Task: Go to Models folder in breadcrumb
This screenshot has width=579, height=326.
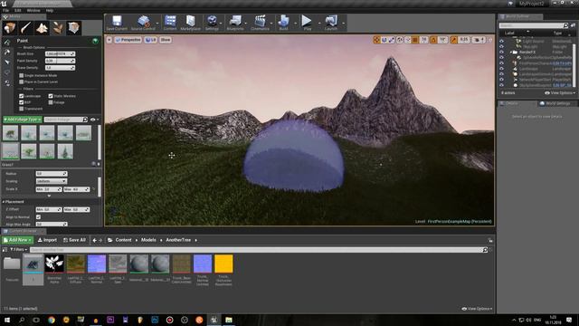Action: point(148,240)
